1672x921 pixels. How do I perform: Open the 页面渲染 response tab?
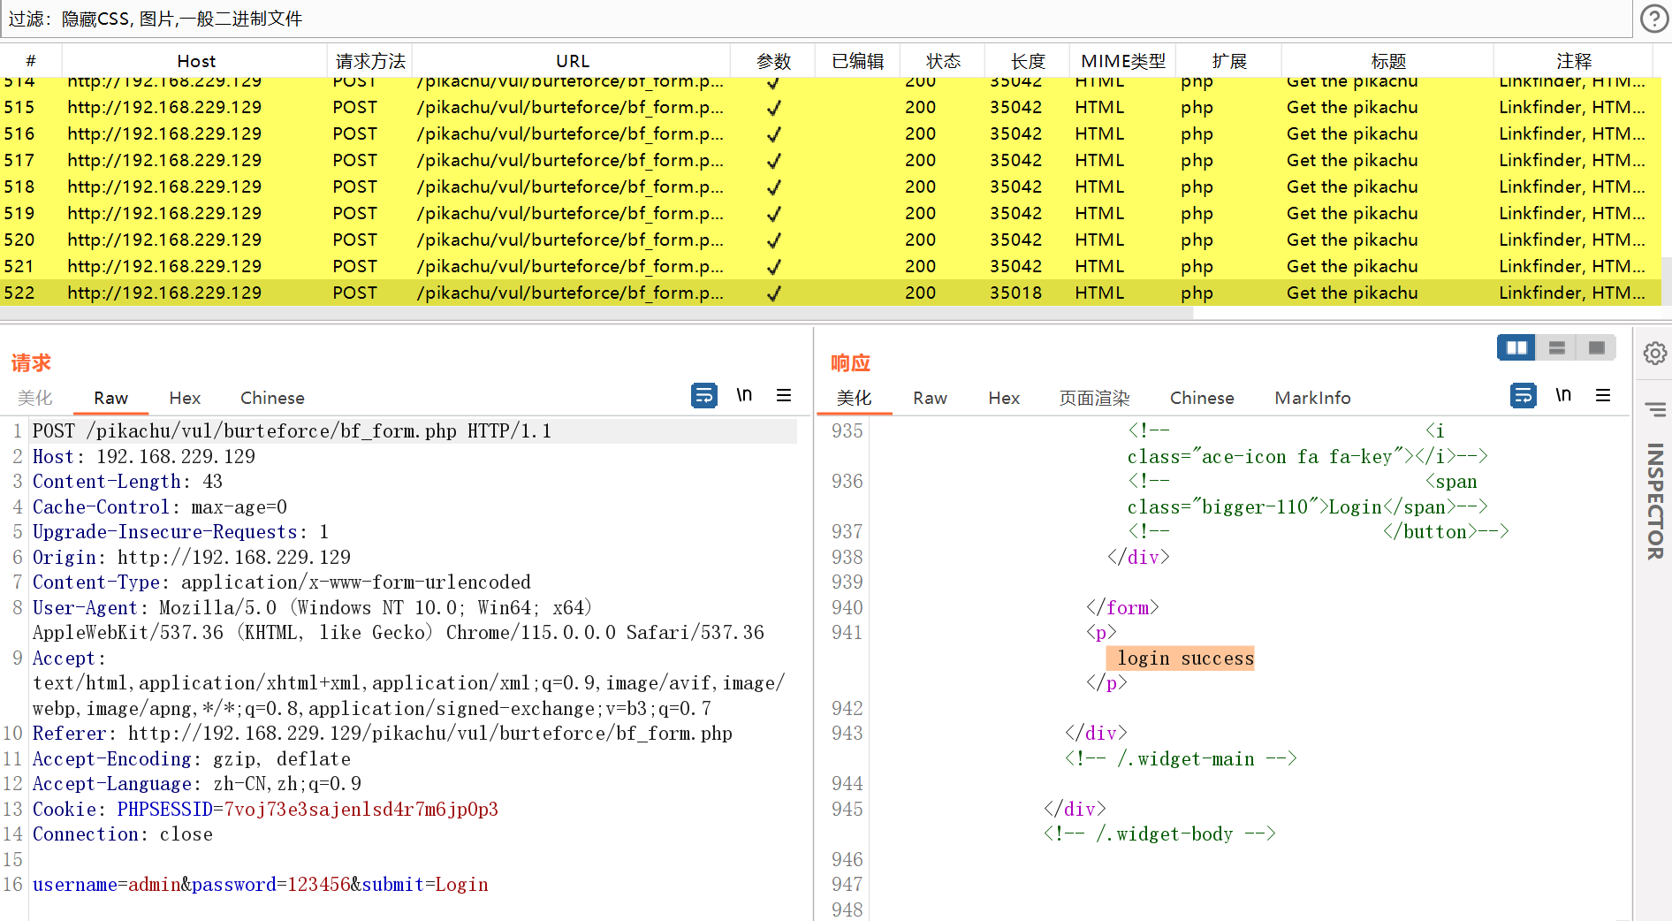(1094, 398)
